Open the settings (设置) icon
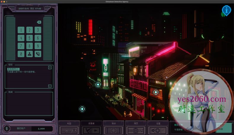This screenshot has width=234, height=135. (158, 130)
